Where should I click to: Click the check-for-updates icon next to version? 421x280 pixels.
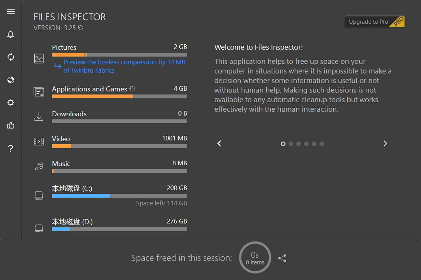[x=81, y=28]
